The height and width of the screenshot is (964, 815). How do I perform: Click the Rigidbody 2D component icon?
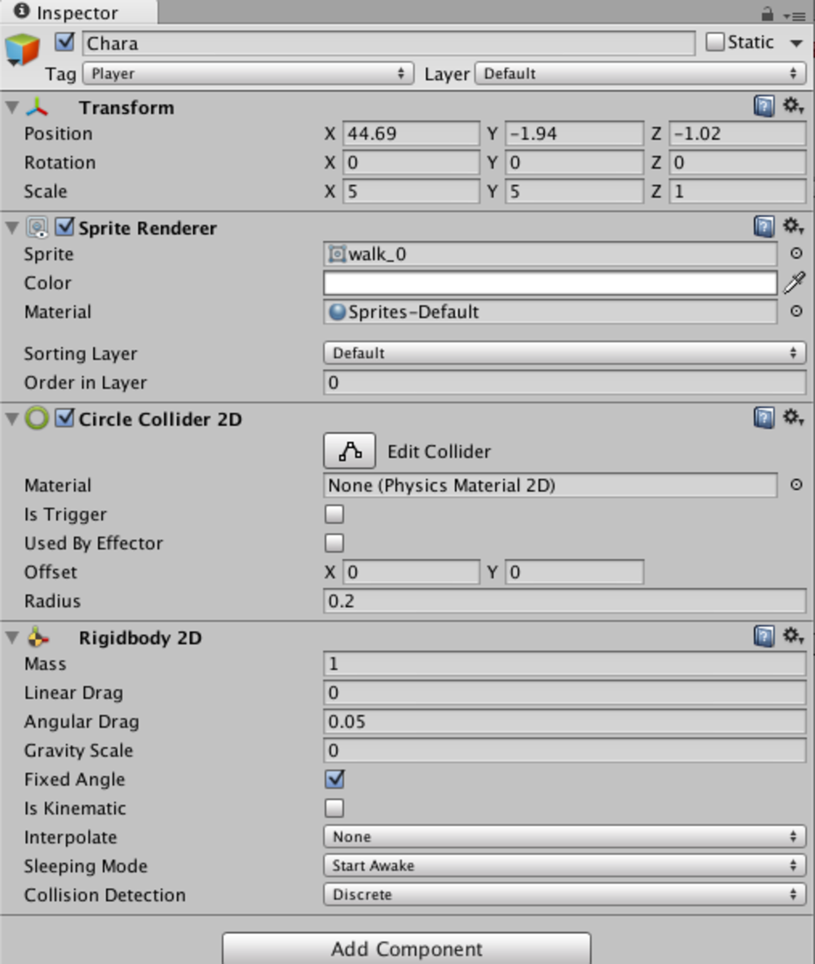(38, 637)
